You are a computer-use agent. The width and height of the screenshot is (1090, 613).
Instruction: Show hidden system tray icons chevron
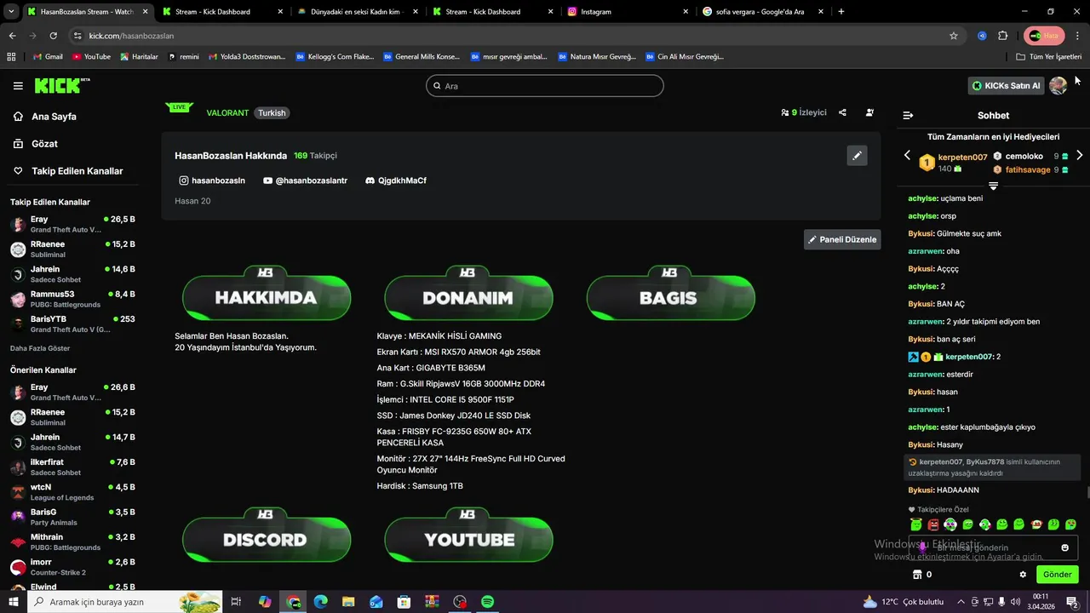(961, 602)
